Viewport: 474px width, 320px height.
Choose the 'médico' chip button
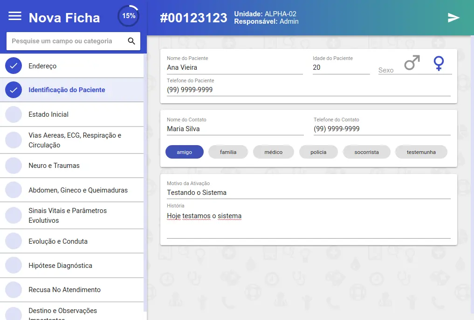tap(273, 152)
